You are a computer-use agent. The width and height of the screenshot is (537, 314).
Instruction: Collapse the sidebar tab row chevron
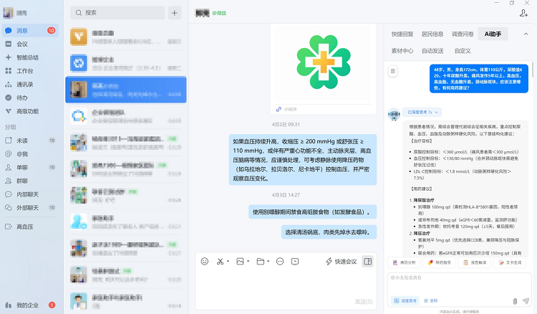[x=524, y=34]
